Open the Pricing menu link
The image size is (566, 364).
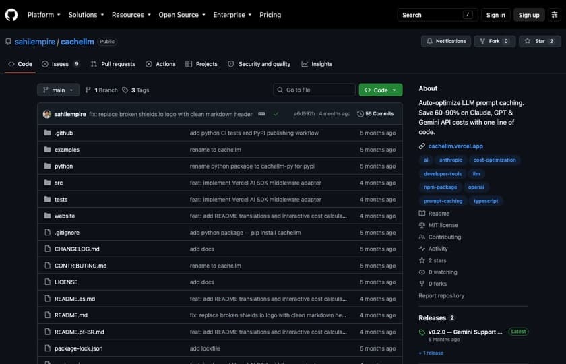(270, 15)
